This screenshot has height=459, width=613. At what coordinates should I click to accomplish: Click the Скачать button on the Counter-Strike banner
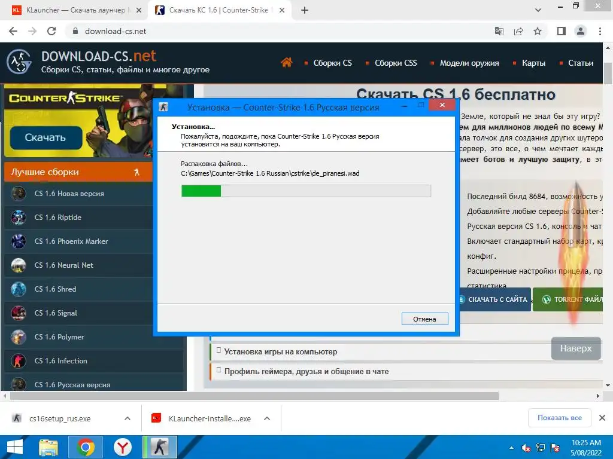[45, 137]
